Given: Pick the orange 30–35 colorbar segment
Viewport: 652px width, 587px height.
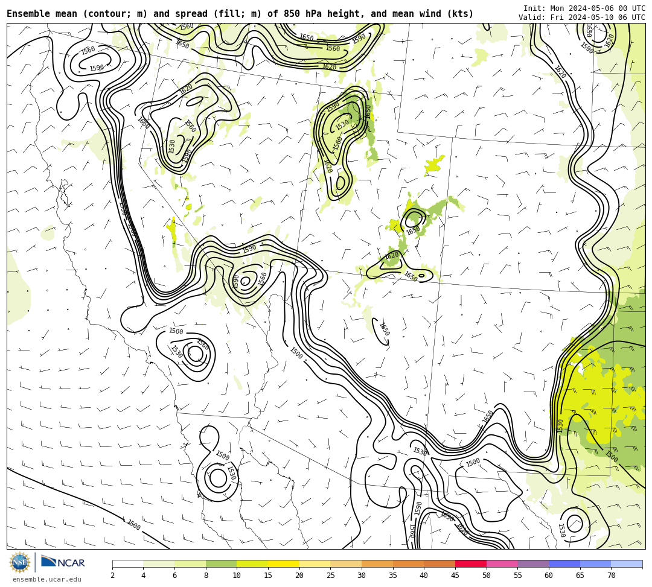Looking at the screenshot, I should pos(377,563).
